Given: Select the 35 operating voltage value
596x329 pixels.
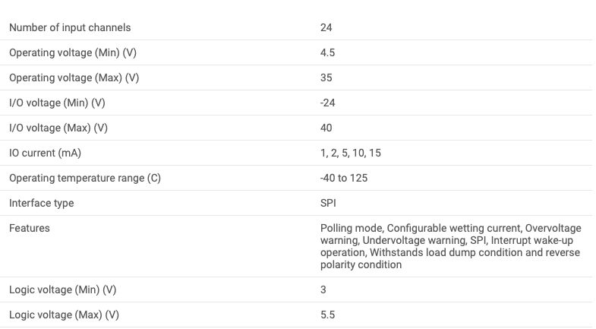Looking at the screenshot, I should (x=326, y=78).
